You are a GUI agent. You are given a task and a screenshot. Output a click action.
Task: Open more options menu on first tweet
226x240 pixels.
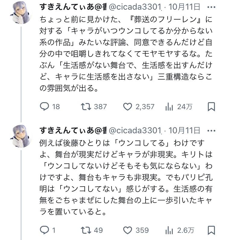pos(212,6)
